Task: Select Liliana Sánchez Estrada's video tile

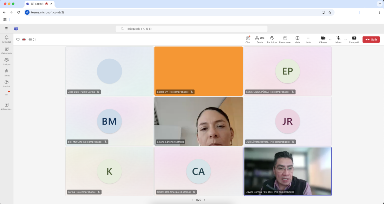Action: pos(198,121)
